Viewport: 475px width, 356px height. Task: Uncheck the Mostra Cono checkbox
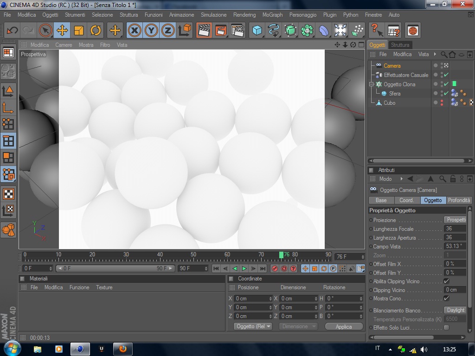[446, 299]
